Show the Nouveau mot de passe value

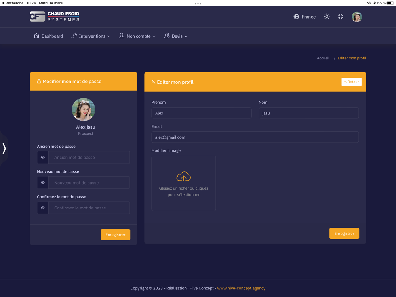point(43,183)
